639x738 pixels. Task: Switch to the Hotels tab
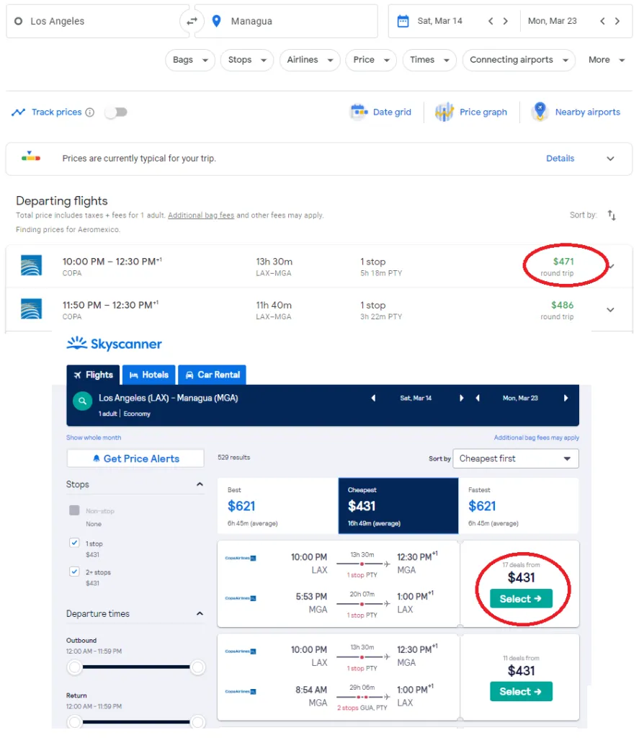148,374
